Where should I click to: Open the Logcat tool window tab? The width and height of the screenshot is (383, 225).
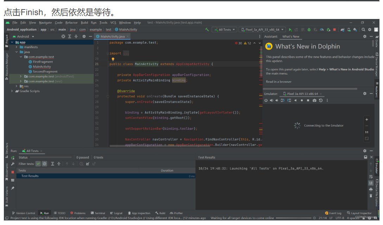(x=116, y=213)
